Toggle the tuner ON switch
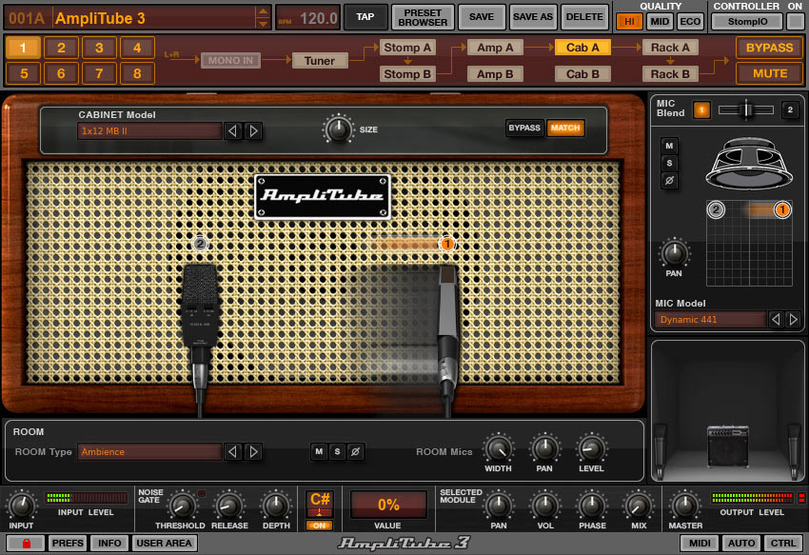 click(320, 525)
